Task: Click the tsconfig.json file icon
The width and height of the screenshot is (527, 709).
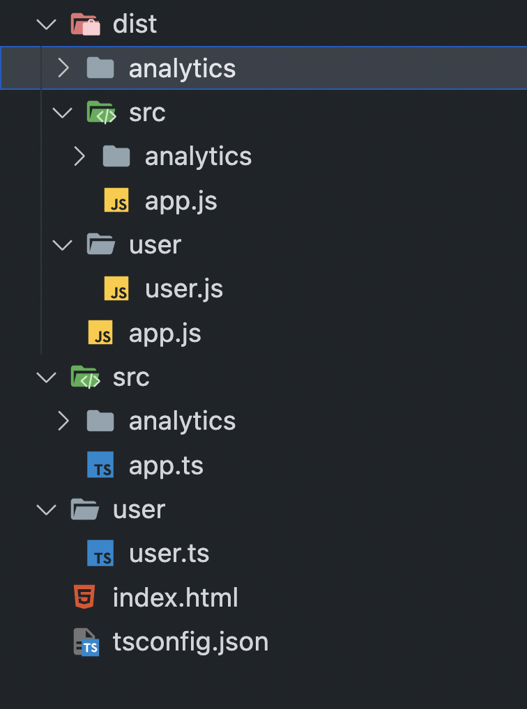Action: tap(86, 641)
